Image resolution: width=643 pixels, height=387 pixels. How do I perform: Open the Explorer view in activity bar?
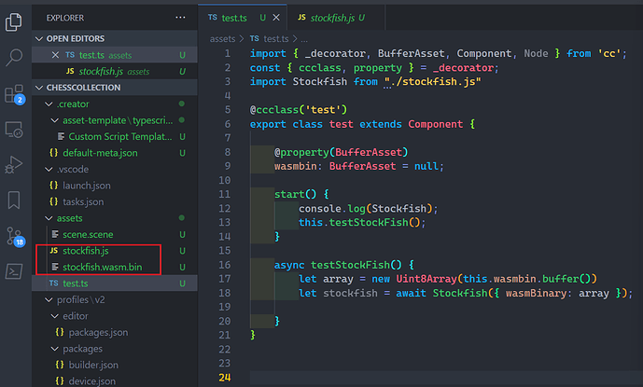[14, 21]
